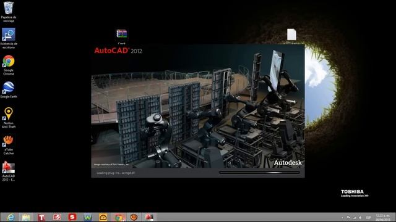Screen dimensions: 396x222
Task: Open the Papelera de reciclaje desktop icon
Action: [x=8, y=11]
